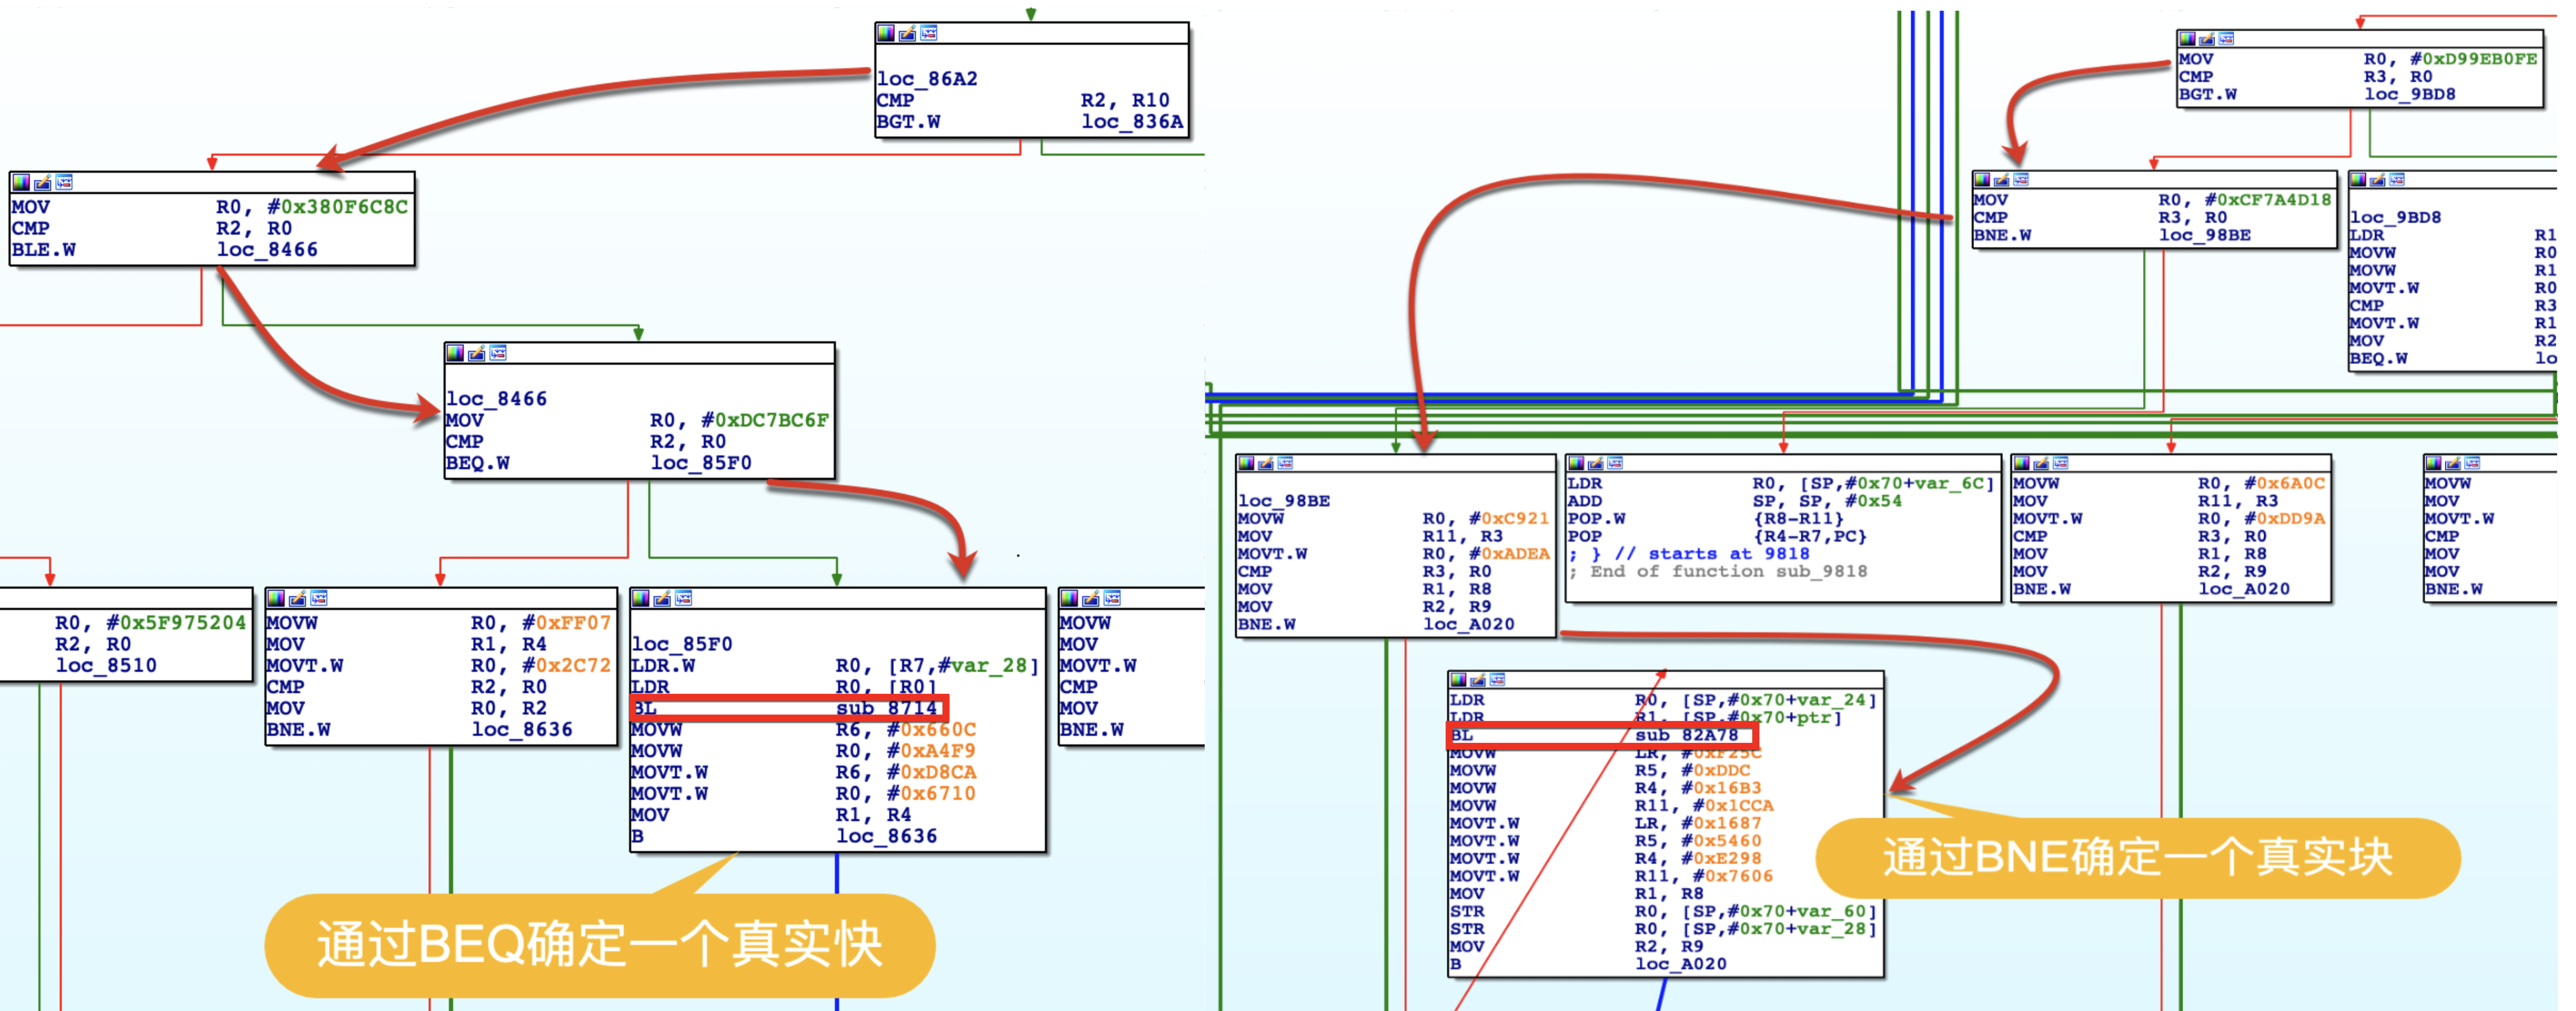
Task: Click the [SP,#0x70+var_24] operand
Action: [x=1779, y=700]
